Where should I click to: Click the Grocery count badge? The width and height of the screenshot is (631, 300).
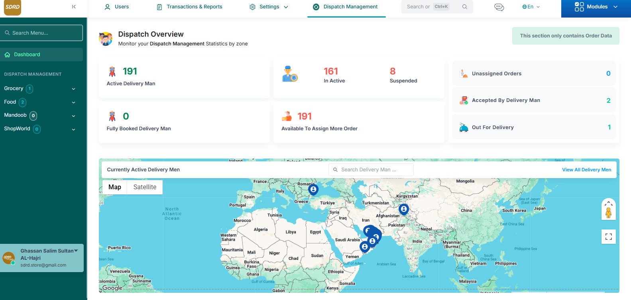(x=29, y=89)
